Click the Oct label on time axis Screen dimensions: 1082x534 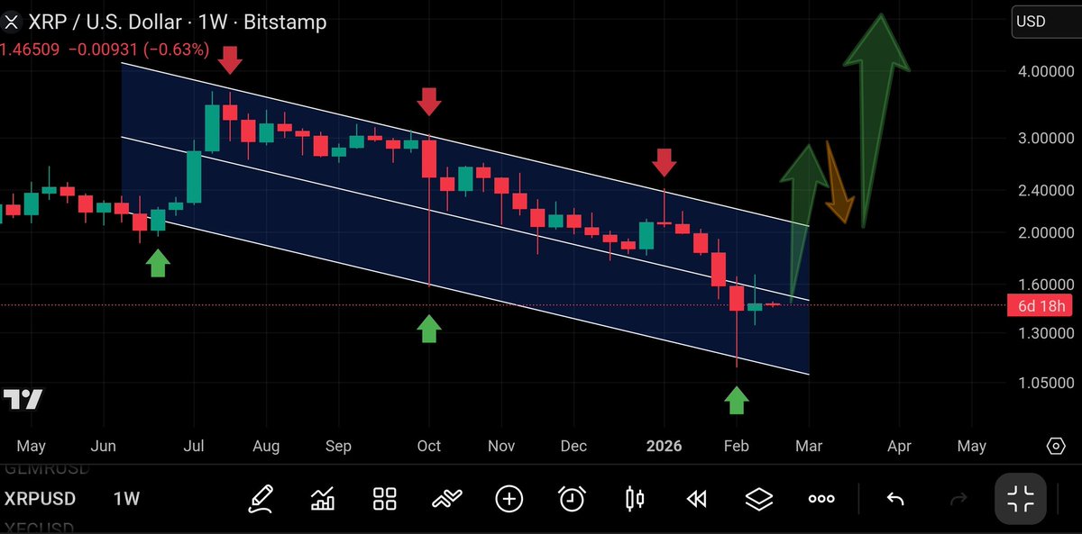[429, 447]
